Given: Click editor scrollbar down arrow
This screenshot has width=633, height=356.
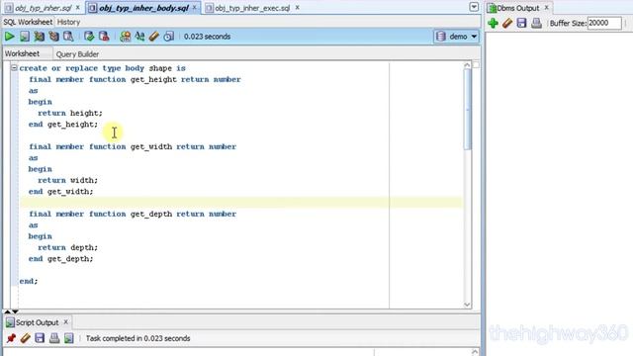Looking at the screenshot, I should point(468,305).
